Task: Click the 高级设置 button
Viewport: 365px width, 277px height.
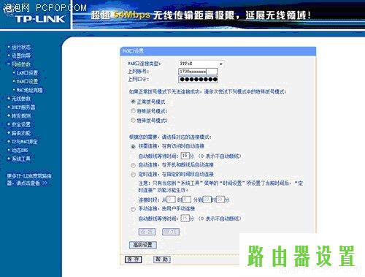Action: pos(142,245)
